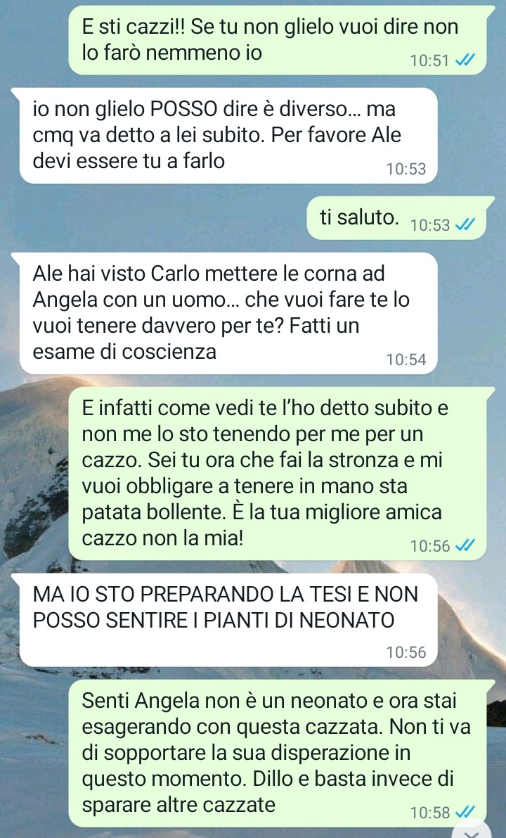Tap the 'Senti Angela non è un neonato' message

click(277, 753)
